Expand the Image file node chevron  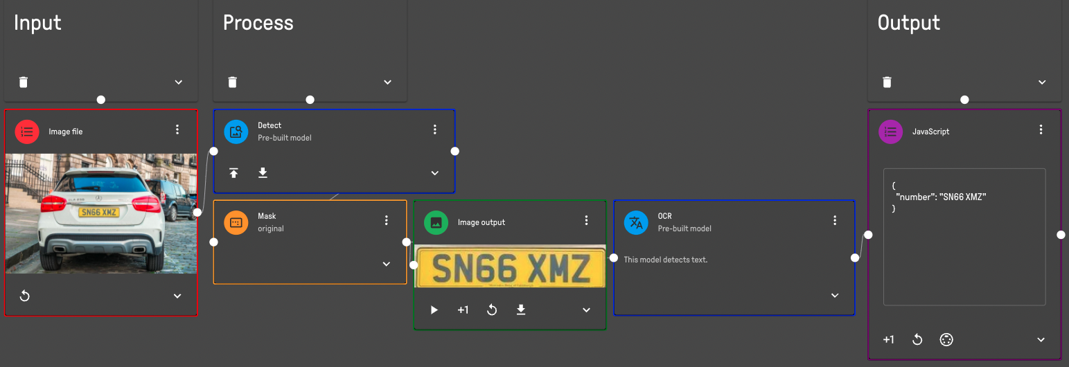[177, 296]
